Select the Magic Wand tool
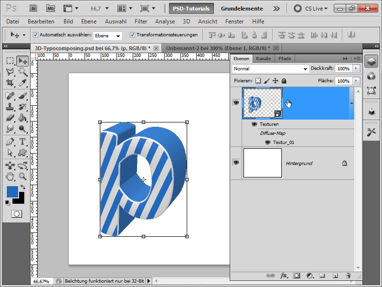Image resolution: width=382 pixels, height=287 pixels. [x=22, y=71]
